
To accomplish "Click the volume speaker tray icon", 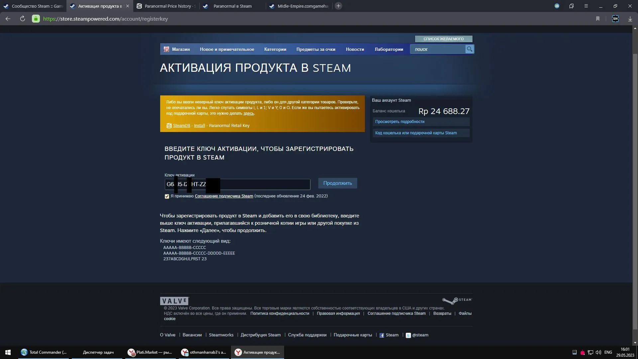I will [x=598, y=352].
